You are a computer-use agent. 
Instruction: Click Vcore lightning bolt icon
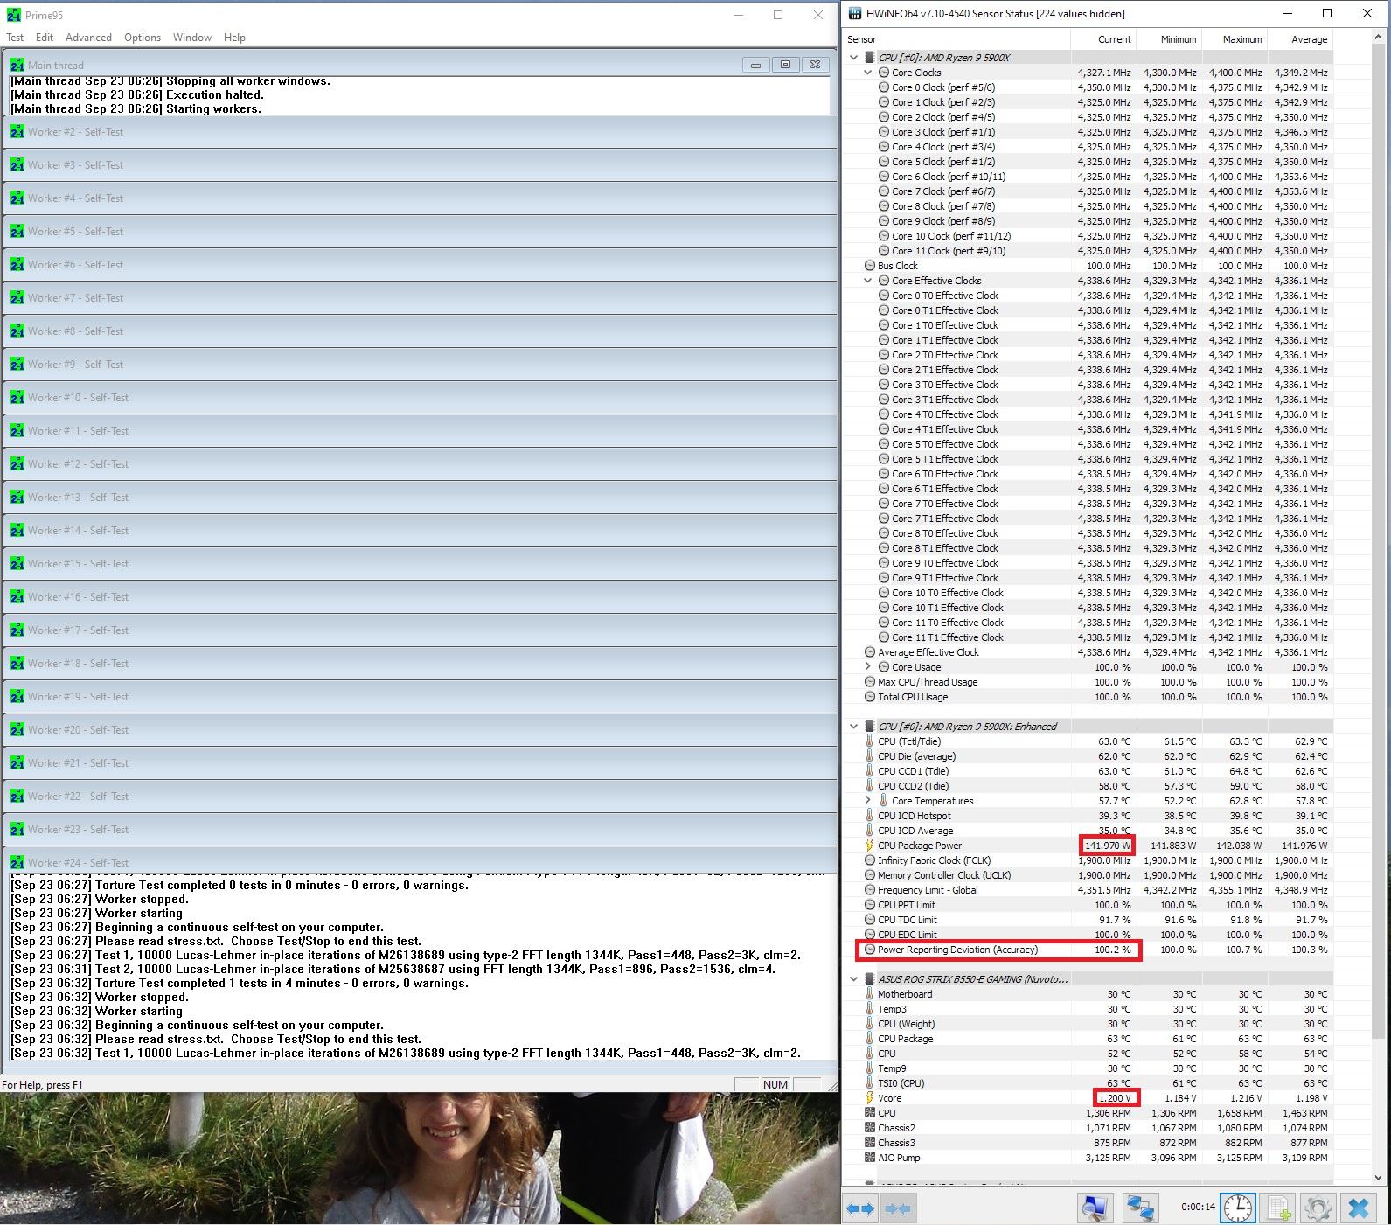point(869,1098)
